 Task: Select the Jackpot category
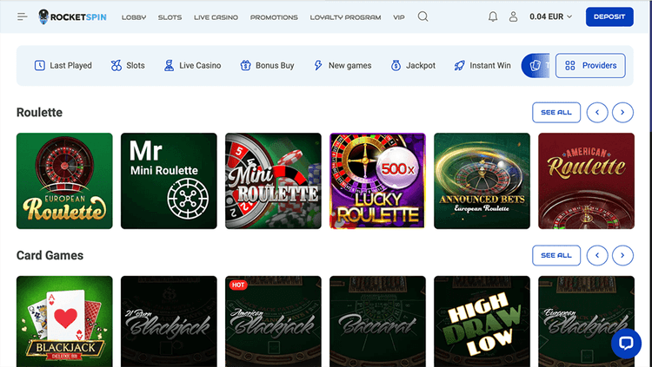click(x=413, y=66)
